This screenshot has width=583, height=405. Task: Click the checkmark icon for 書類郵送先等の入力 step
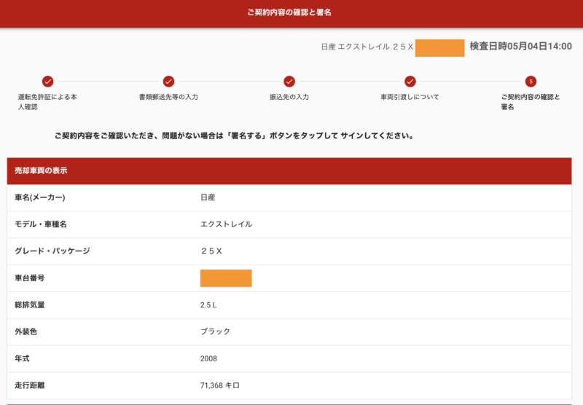click(168, 81)
